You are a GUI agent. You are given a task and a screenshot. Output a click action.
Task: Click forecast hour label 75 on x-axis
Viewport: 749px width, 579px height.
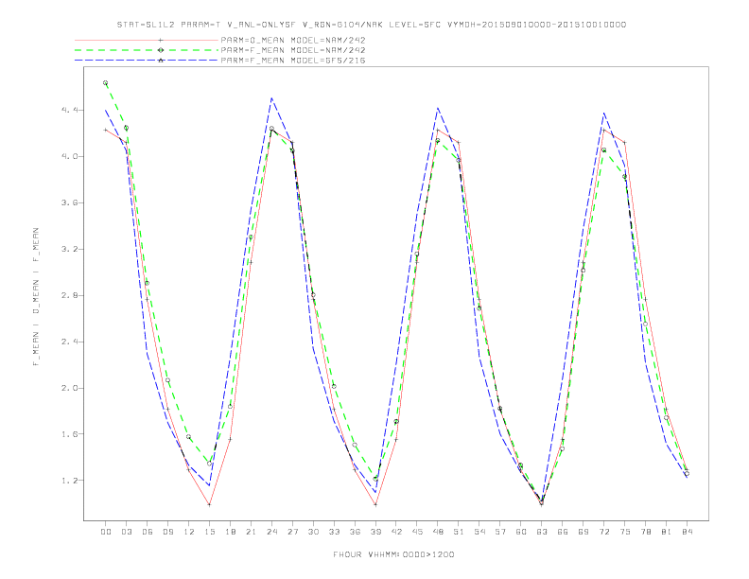(625, 532)
